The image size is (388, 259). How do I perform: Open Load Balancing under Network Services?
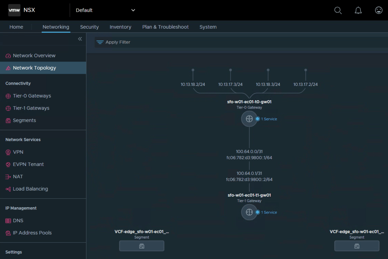[x=30, y=189]
